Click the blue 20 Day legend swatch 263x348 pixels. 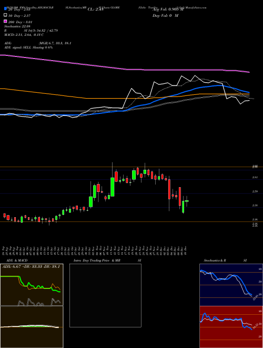5,9
